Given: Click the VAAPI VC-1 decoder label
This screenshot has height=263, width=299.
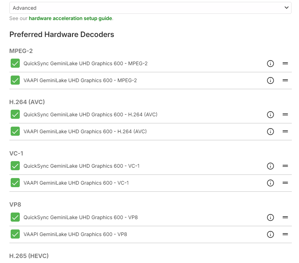Looking at the screenshot, I should pos(76,183).
